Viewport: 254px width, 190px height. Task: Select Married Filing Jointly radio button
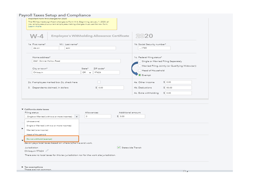(140, 66)
